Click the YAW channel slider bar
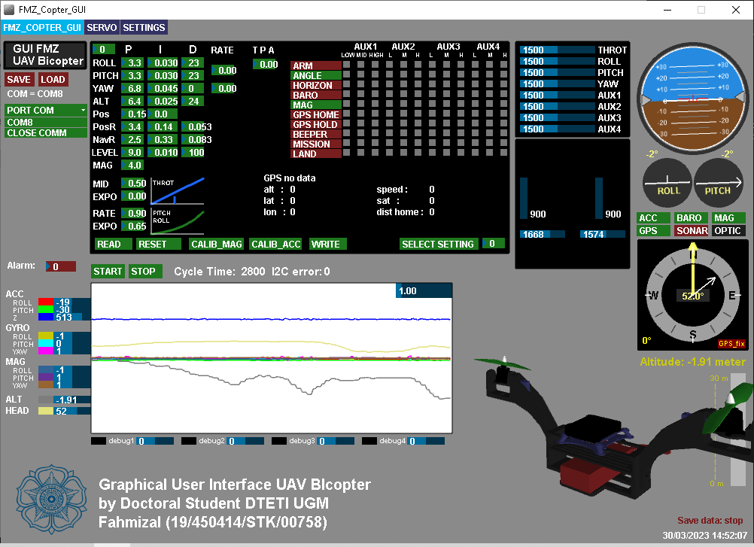Viewport: 754px width, 547px height. click(558, 84)
